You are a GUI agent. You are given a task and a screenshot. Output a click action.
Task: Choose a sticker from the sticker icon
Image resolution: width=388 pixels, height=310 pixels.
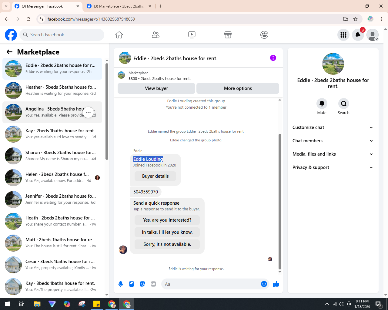pos(142,284)
